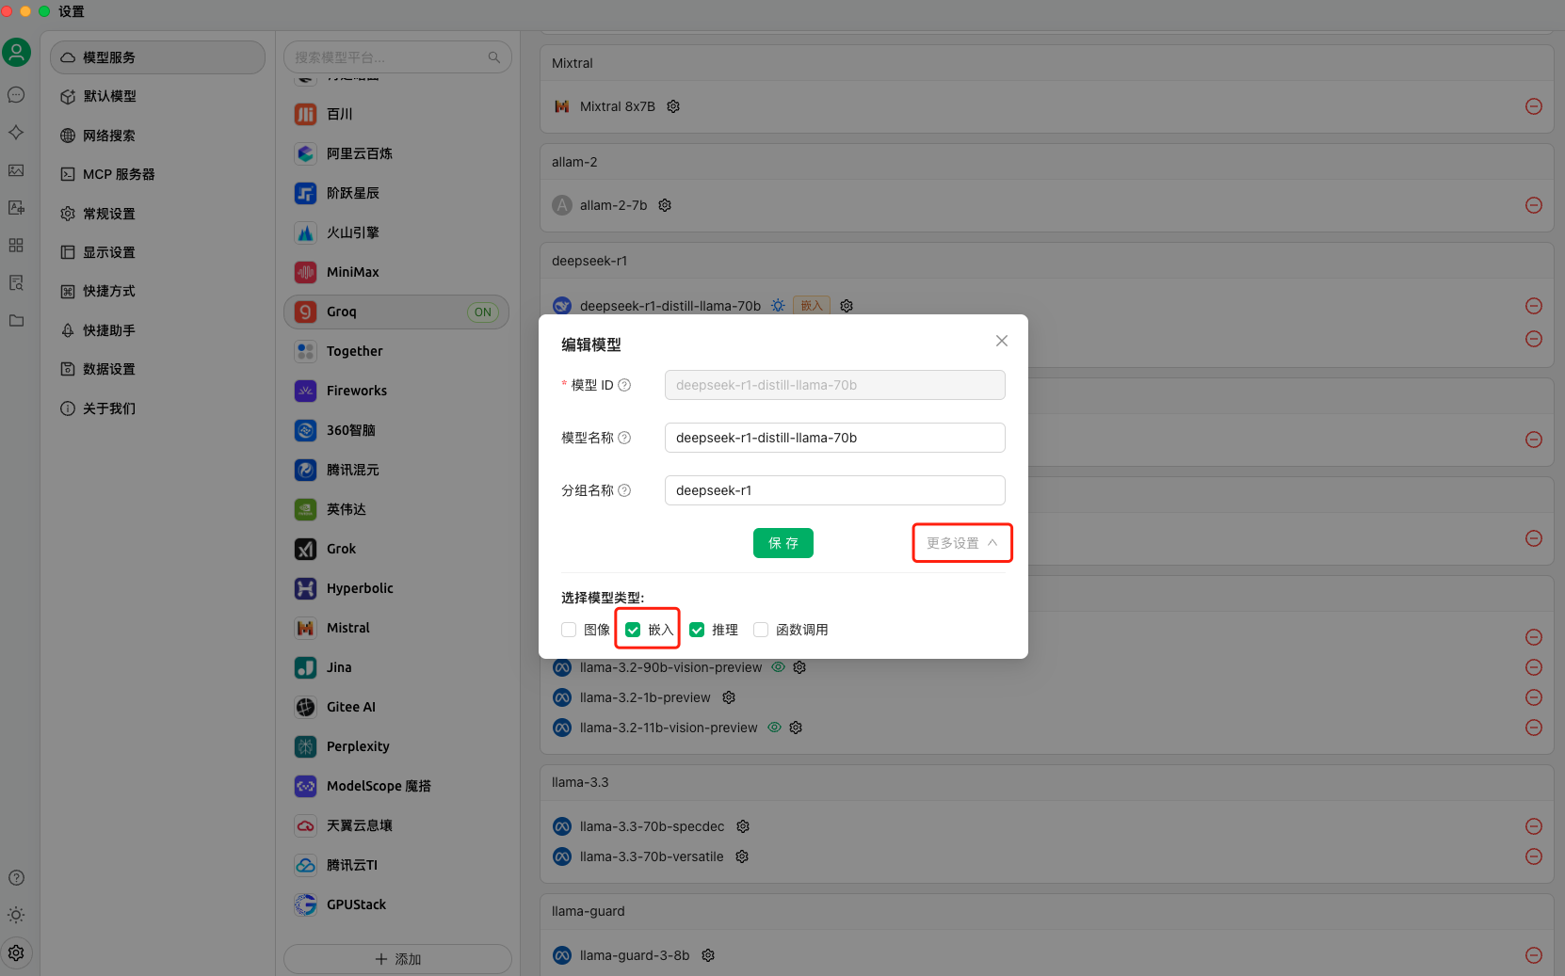
Task: Remove llama-3.3-70b-specdec with the minus button
Action: 1533,826
